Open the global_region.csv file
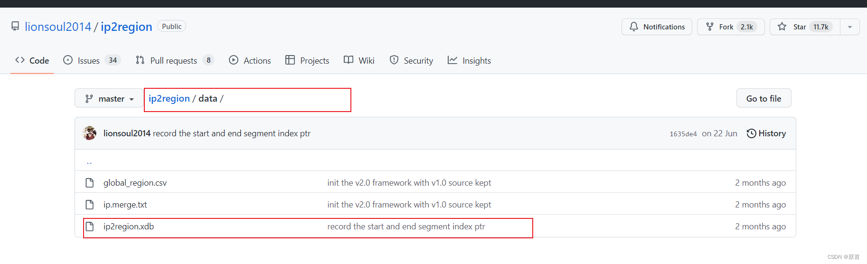The height and width of the screenshot is (264, 867). [135, 183]
